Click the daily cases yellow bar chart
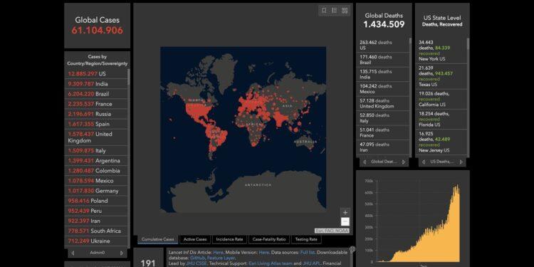 [x=418, y=224]
